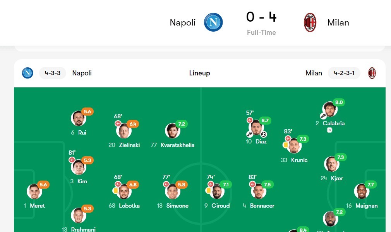The height and width of the screenshot is (232, 391).
Task: Click the Milan crest in the score header
Action: [x=310, y=22]
